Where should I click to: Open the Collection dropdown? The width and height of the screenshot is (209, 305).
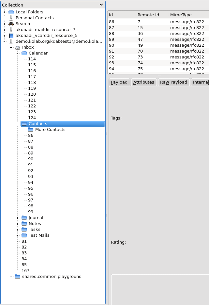[x=101, y=5]
